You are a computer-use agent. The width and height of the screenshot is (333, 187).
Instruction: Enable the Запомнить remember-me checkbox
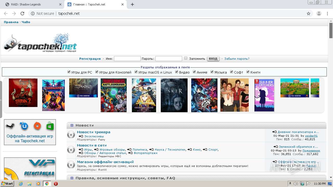(x=186, y=58)
